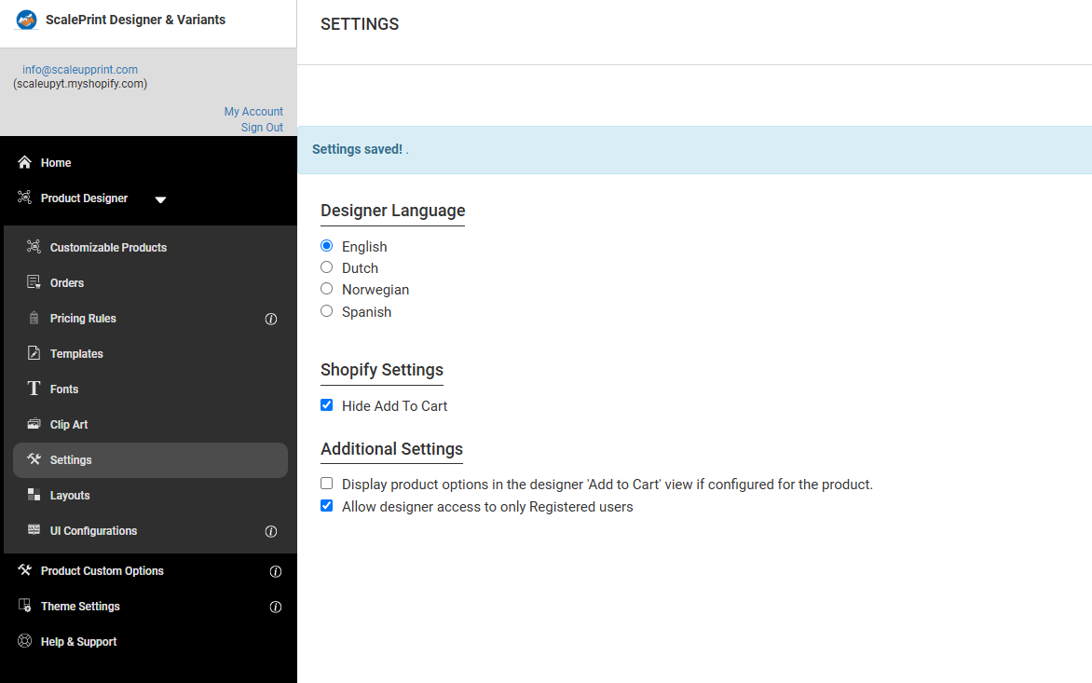Open the UI Configurations menu item
Image resolution: width=1092 pixels, height=683 pixels.
[x=93, y=531]
